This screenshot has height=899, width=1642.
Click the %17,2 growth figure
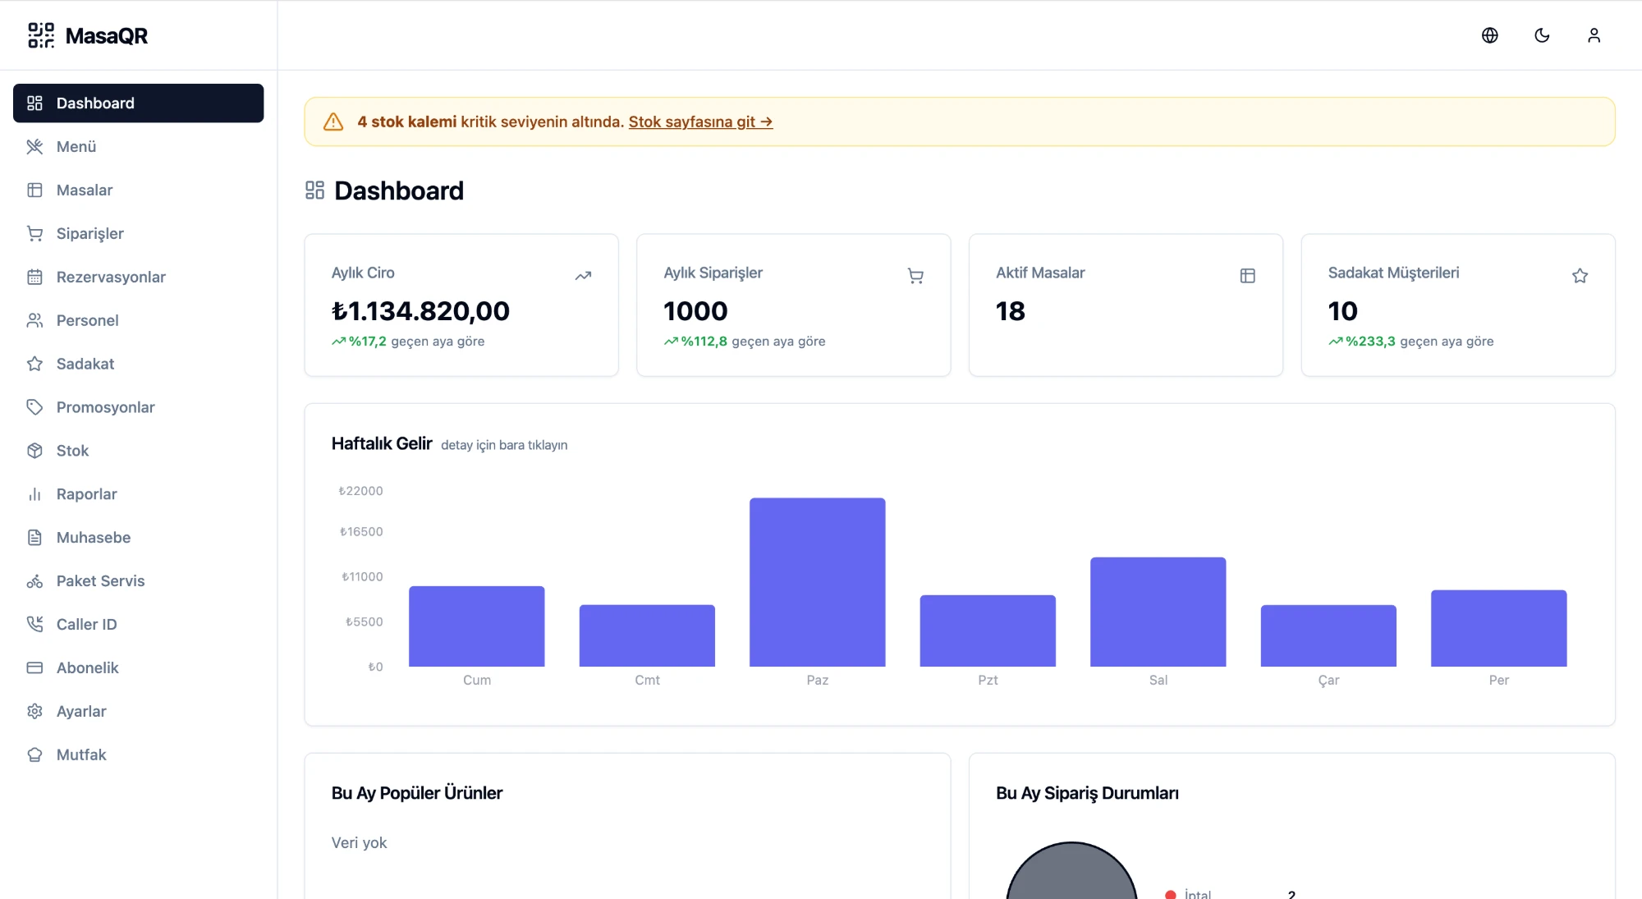(367, 342)
